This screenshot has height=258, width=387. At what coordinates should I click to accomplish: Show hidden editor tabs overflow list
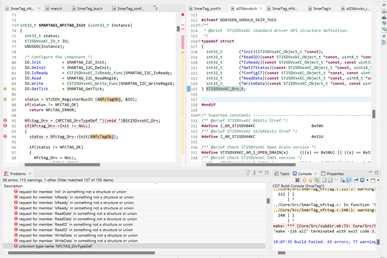(x=156, y=8)
